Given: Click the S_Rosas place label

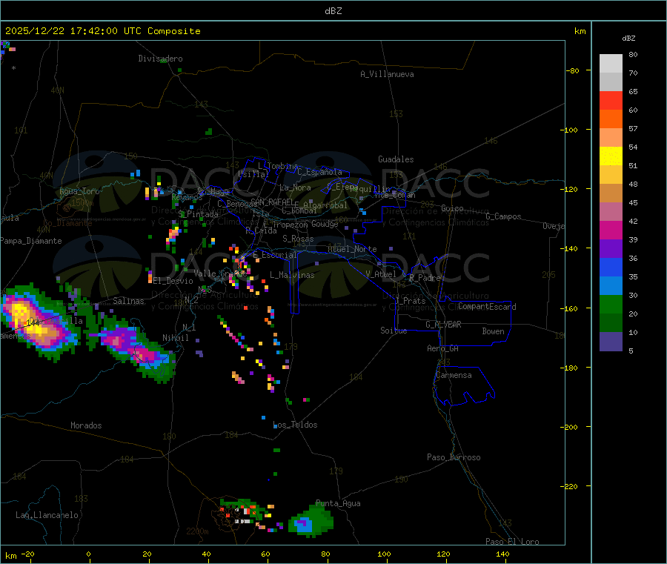Looking at the screenshot, I should (x=298, y=239).
